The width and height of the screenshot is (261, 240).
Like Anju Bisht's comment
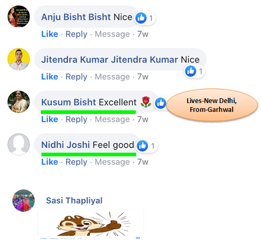(50, 34)
